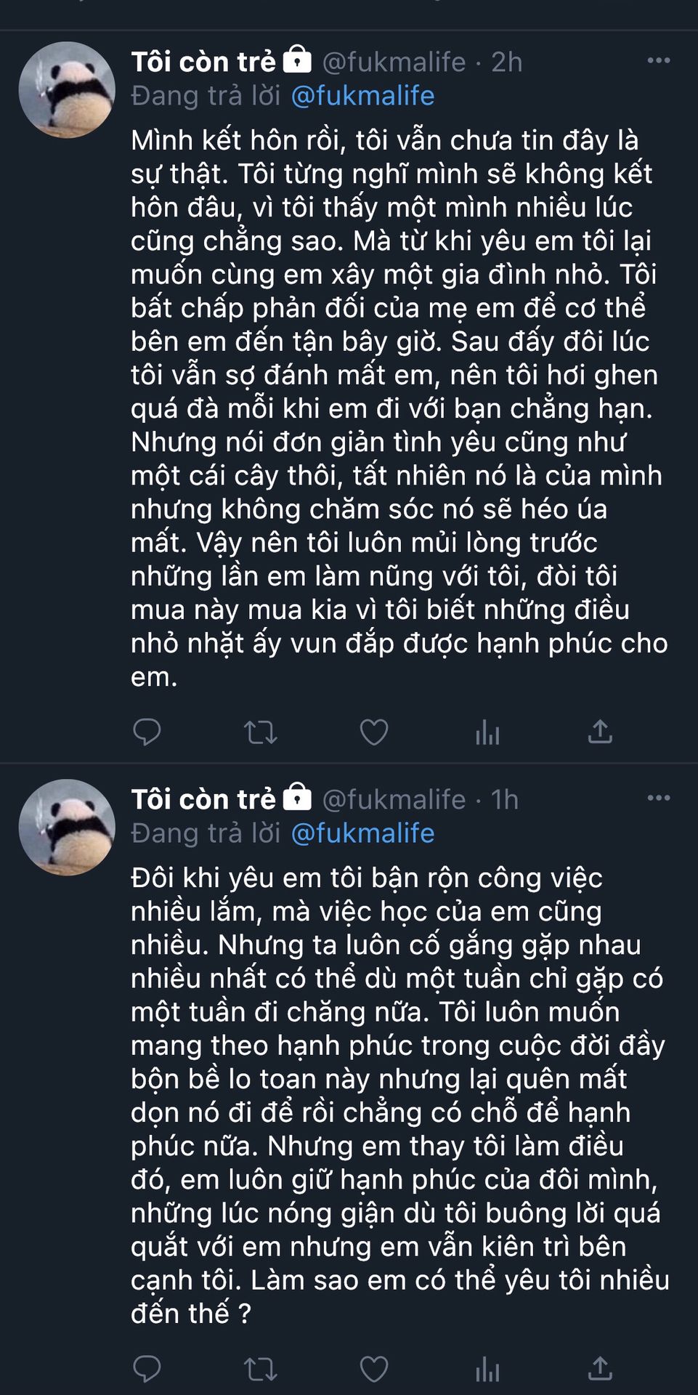Open panda avatar on the 1h tweet
The width and height of the screenshot is (698, 1395).
tap(67, 828)
